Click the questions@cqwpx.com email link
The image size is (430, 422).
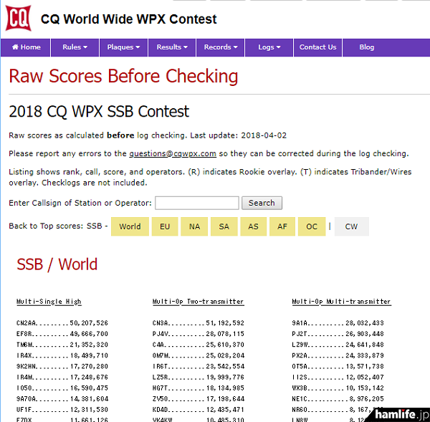click(x=173, y=153)
